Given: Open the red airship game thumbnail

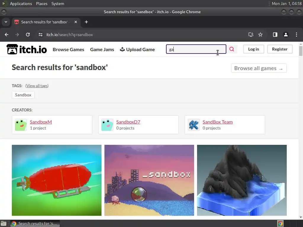Looking at the screenshot, I should [x=57, y=180].
